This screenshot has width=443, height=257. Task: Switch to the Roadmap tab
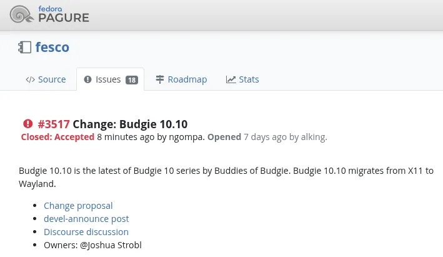coord(181,79)
